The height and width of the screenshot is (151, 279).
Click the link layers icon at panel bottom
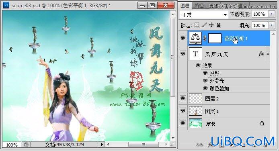pos(199,145)
